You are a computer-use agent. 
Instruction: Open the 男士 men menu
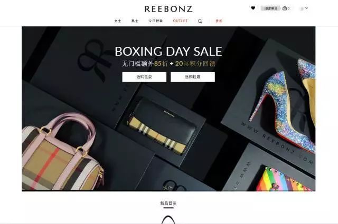click(135, 21)
